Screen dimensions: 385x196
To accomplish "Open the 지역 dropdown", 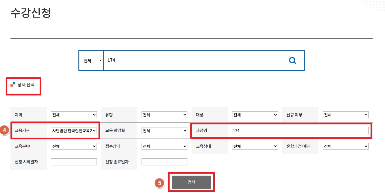I will point(74,115).
